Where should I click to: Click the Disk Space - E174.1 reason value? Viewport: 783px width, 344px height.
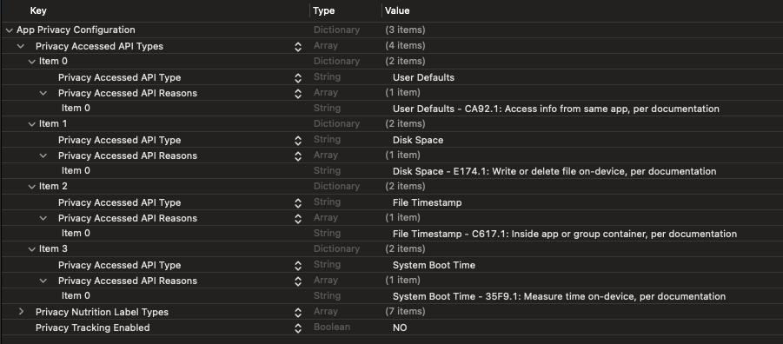[x=554, y=171]
